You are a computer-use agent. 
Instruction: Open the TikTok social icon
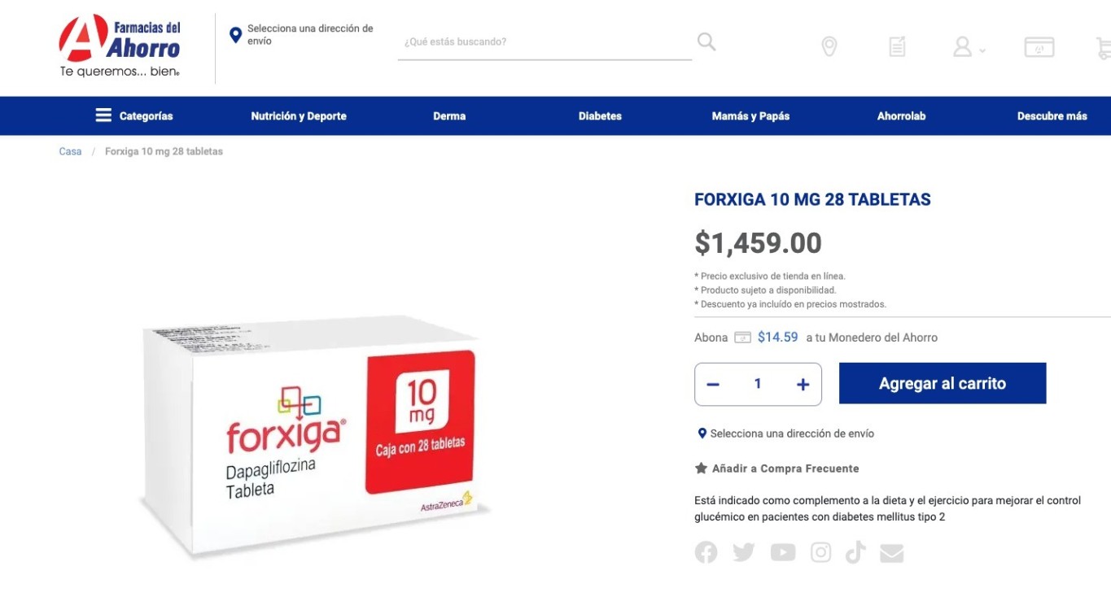click(x=855, y=553)
